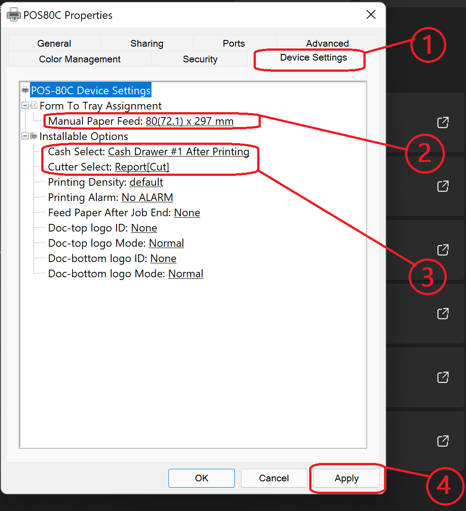Click the Installable Options icon
466x511 pixels.
(x=34, y=136)
